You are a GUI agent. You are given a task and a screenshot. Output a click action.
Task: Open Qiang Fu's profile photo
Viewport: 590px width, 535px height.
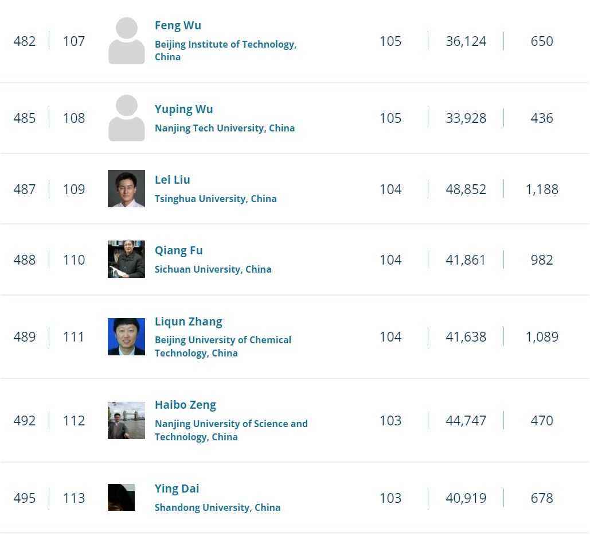pyautogui.click(x=126, y=259)
